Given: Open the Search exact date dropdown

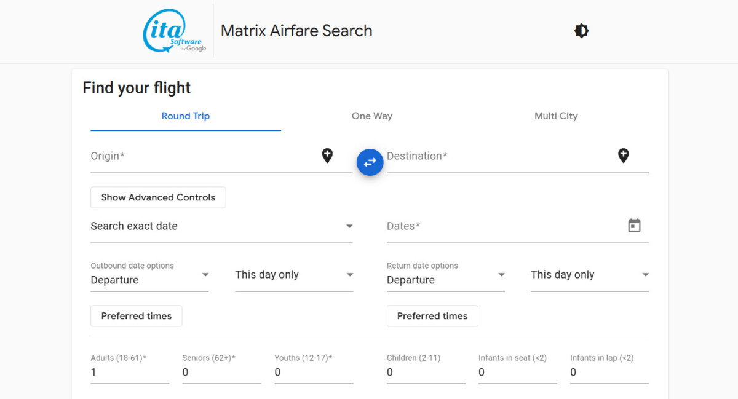Looking at the screenshot, I should (x=222, y=226).
